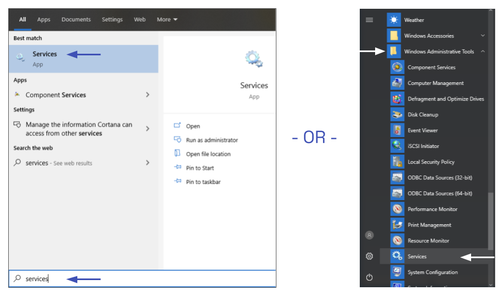This screenshot has height=296, width=504.
Task: Click Resource Monitor text in Start menu
Action: click(x=428, y=241)
